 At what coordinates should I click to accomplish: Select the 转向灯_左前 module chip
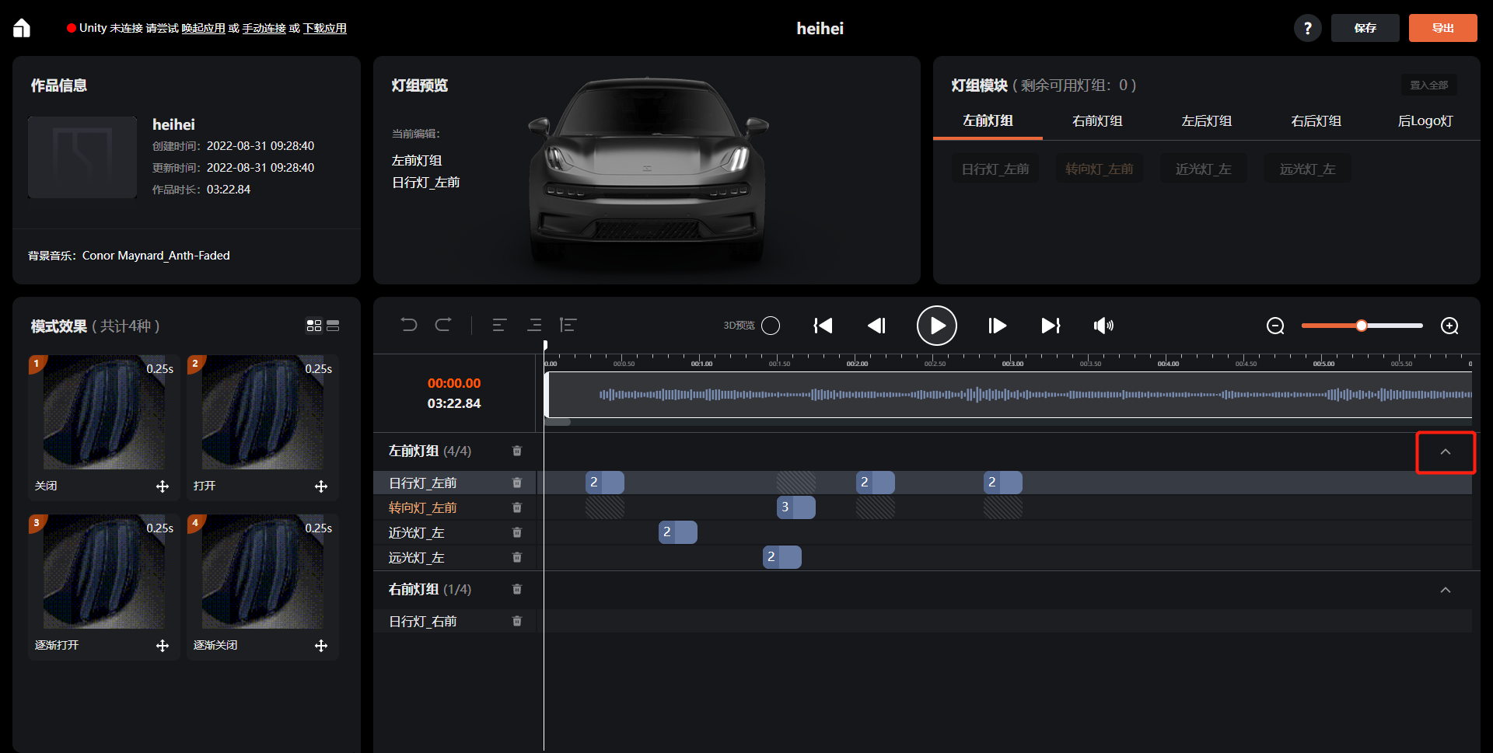[x=1100, y=169]
